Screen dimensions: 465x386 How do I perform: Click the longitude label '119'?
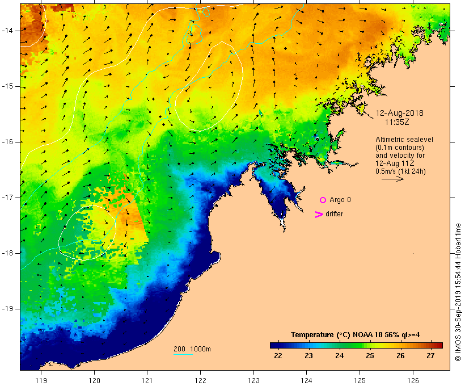pos(41,380)
